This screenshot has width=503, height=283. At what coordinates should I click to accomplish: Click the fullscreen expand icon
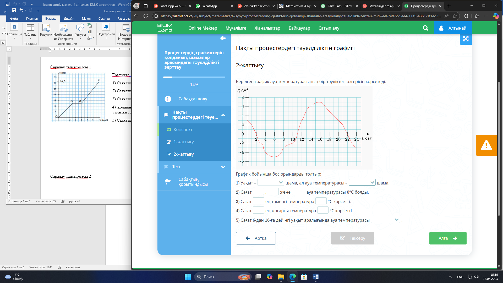pos(466,39)
